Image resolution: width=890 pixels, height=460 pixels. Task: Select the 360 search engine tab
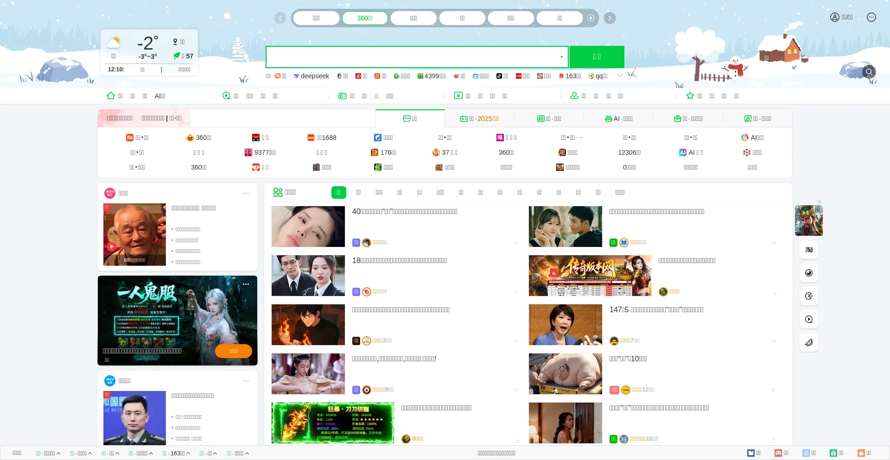[x=365, y=18]
